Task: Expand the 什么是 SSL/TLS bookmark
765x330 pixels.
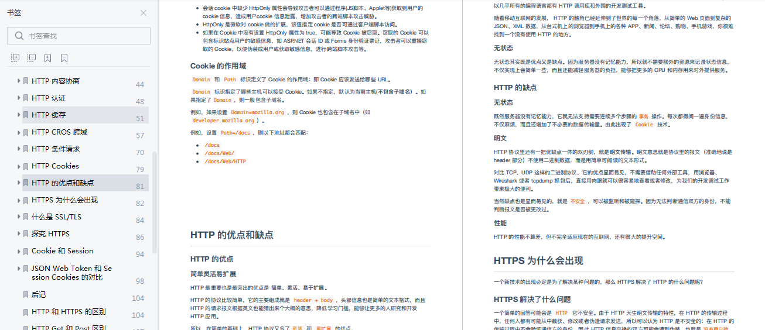Action: [19, 216]
